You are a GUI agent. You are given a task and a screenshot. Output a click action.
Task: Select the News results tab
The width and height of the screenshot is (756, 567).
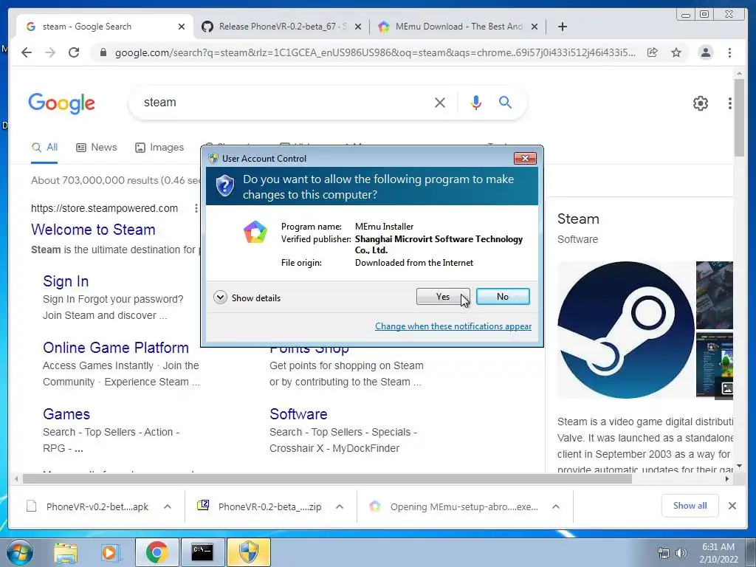tap(97, 148)
